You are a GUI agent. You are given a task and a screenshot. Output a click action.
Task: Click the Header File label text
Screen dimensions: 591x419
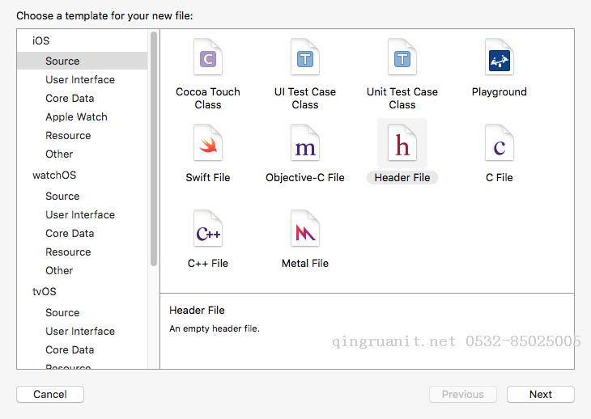point(402,177)
